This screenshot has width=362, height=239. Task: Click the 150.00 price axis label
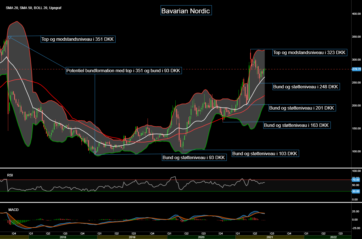click(356, 128)
